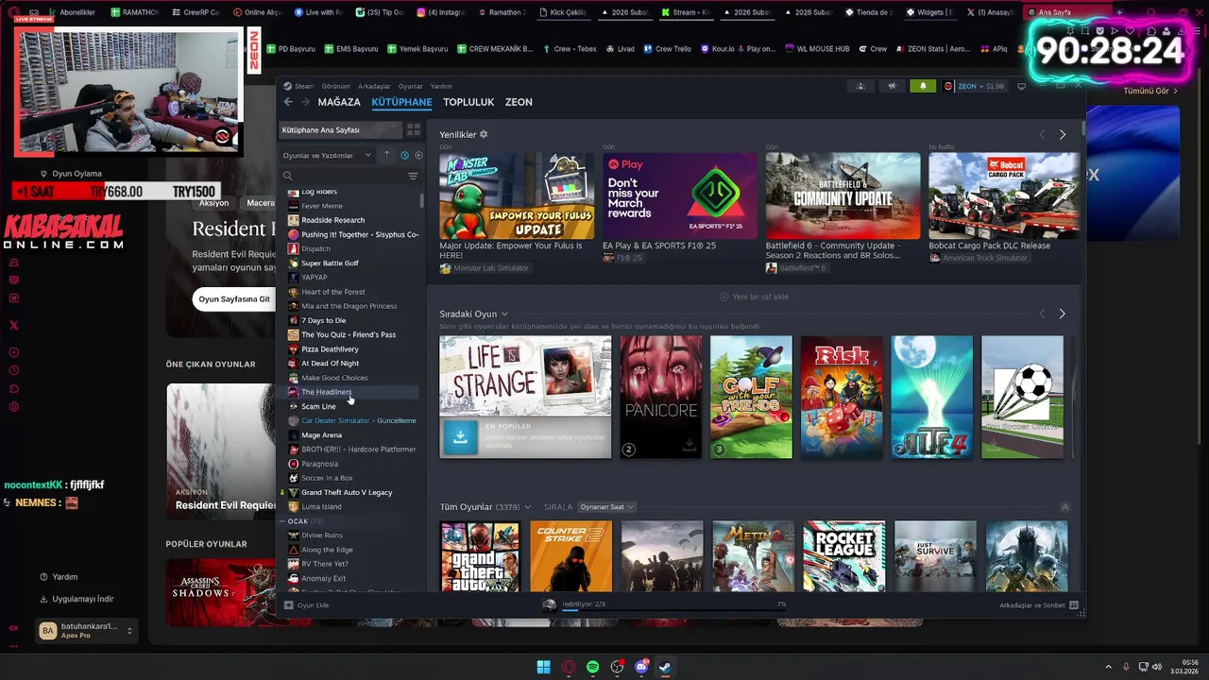The width and height of the screenshot is (1209, 680).
Task: Click Uygulamayı İndir in left sidebar
Action: [77, 599]
